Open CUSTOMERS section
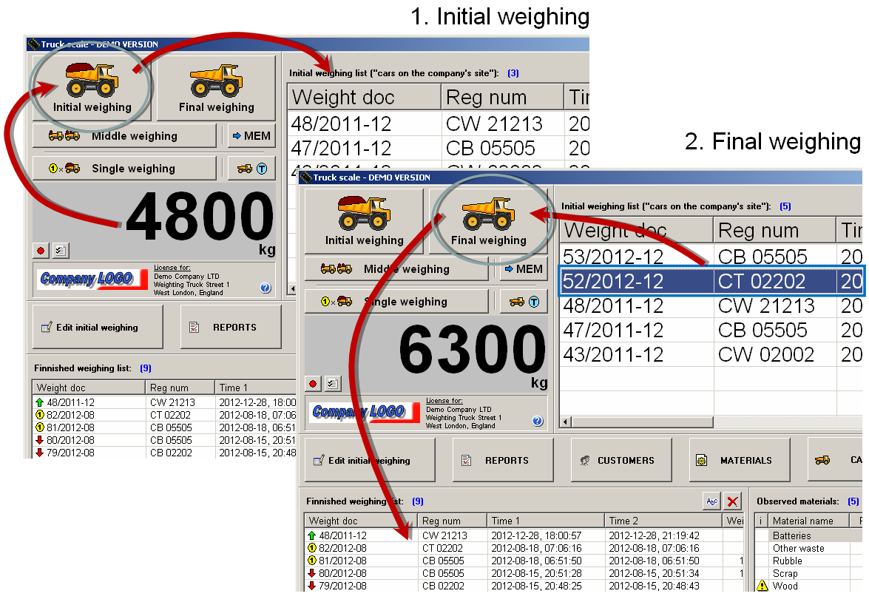The width and height of the screenshot is (869, 602). 621,460
